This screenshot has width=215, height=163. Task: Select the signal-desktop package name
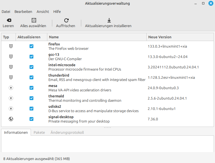tap(61, 117)
